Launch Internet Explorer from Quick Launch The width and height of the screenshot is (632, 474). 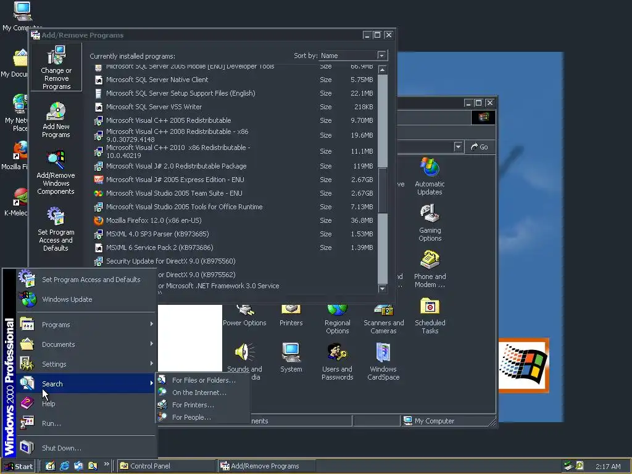point(64,466)
